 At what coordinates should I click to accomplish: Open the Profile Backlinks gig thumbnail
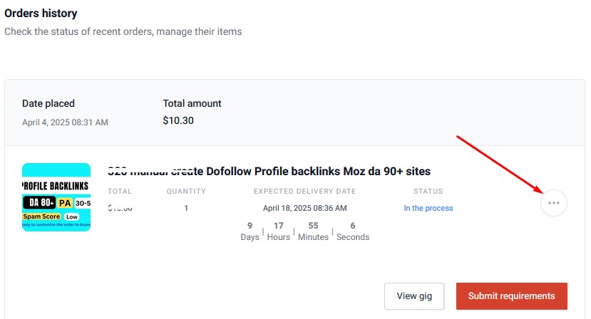pos(56,197)
